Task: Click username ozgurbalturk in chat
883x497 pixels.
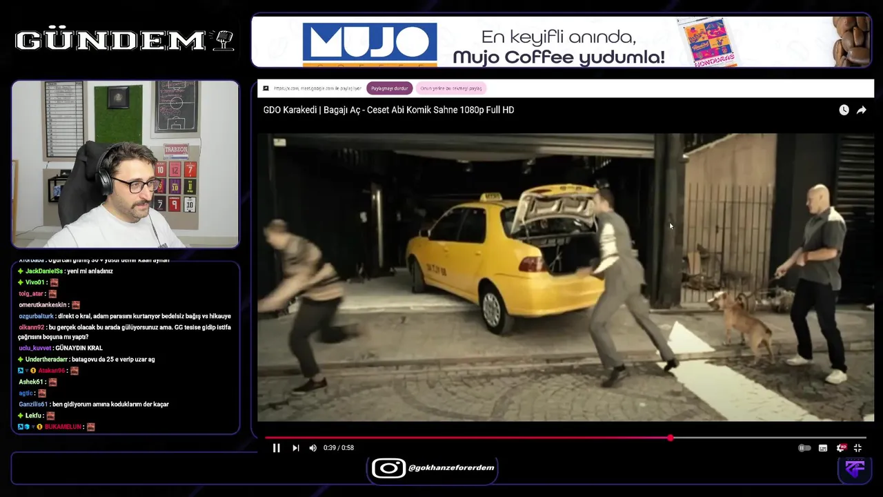Action: [36, 316]
